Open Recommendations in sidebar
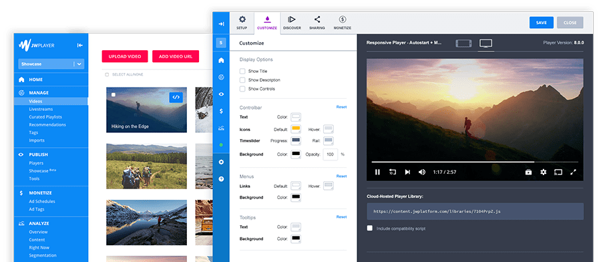The width and height of the screenshot is (601, 262). pos(47,125)
